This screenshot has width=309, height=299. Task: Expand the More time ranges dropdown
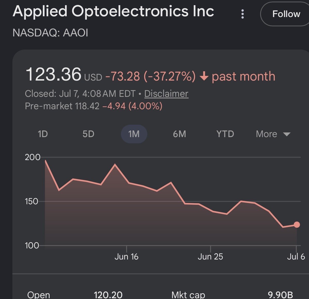273,134
